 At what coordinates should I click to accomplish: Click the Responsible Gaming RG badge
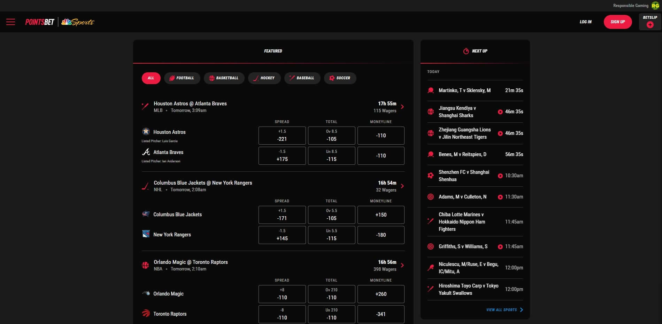point(655,6)
